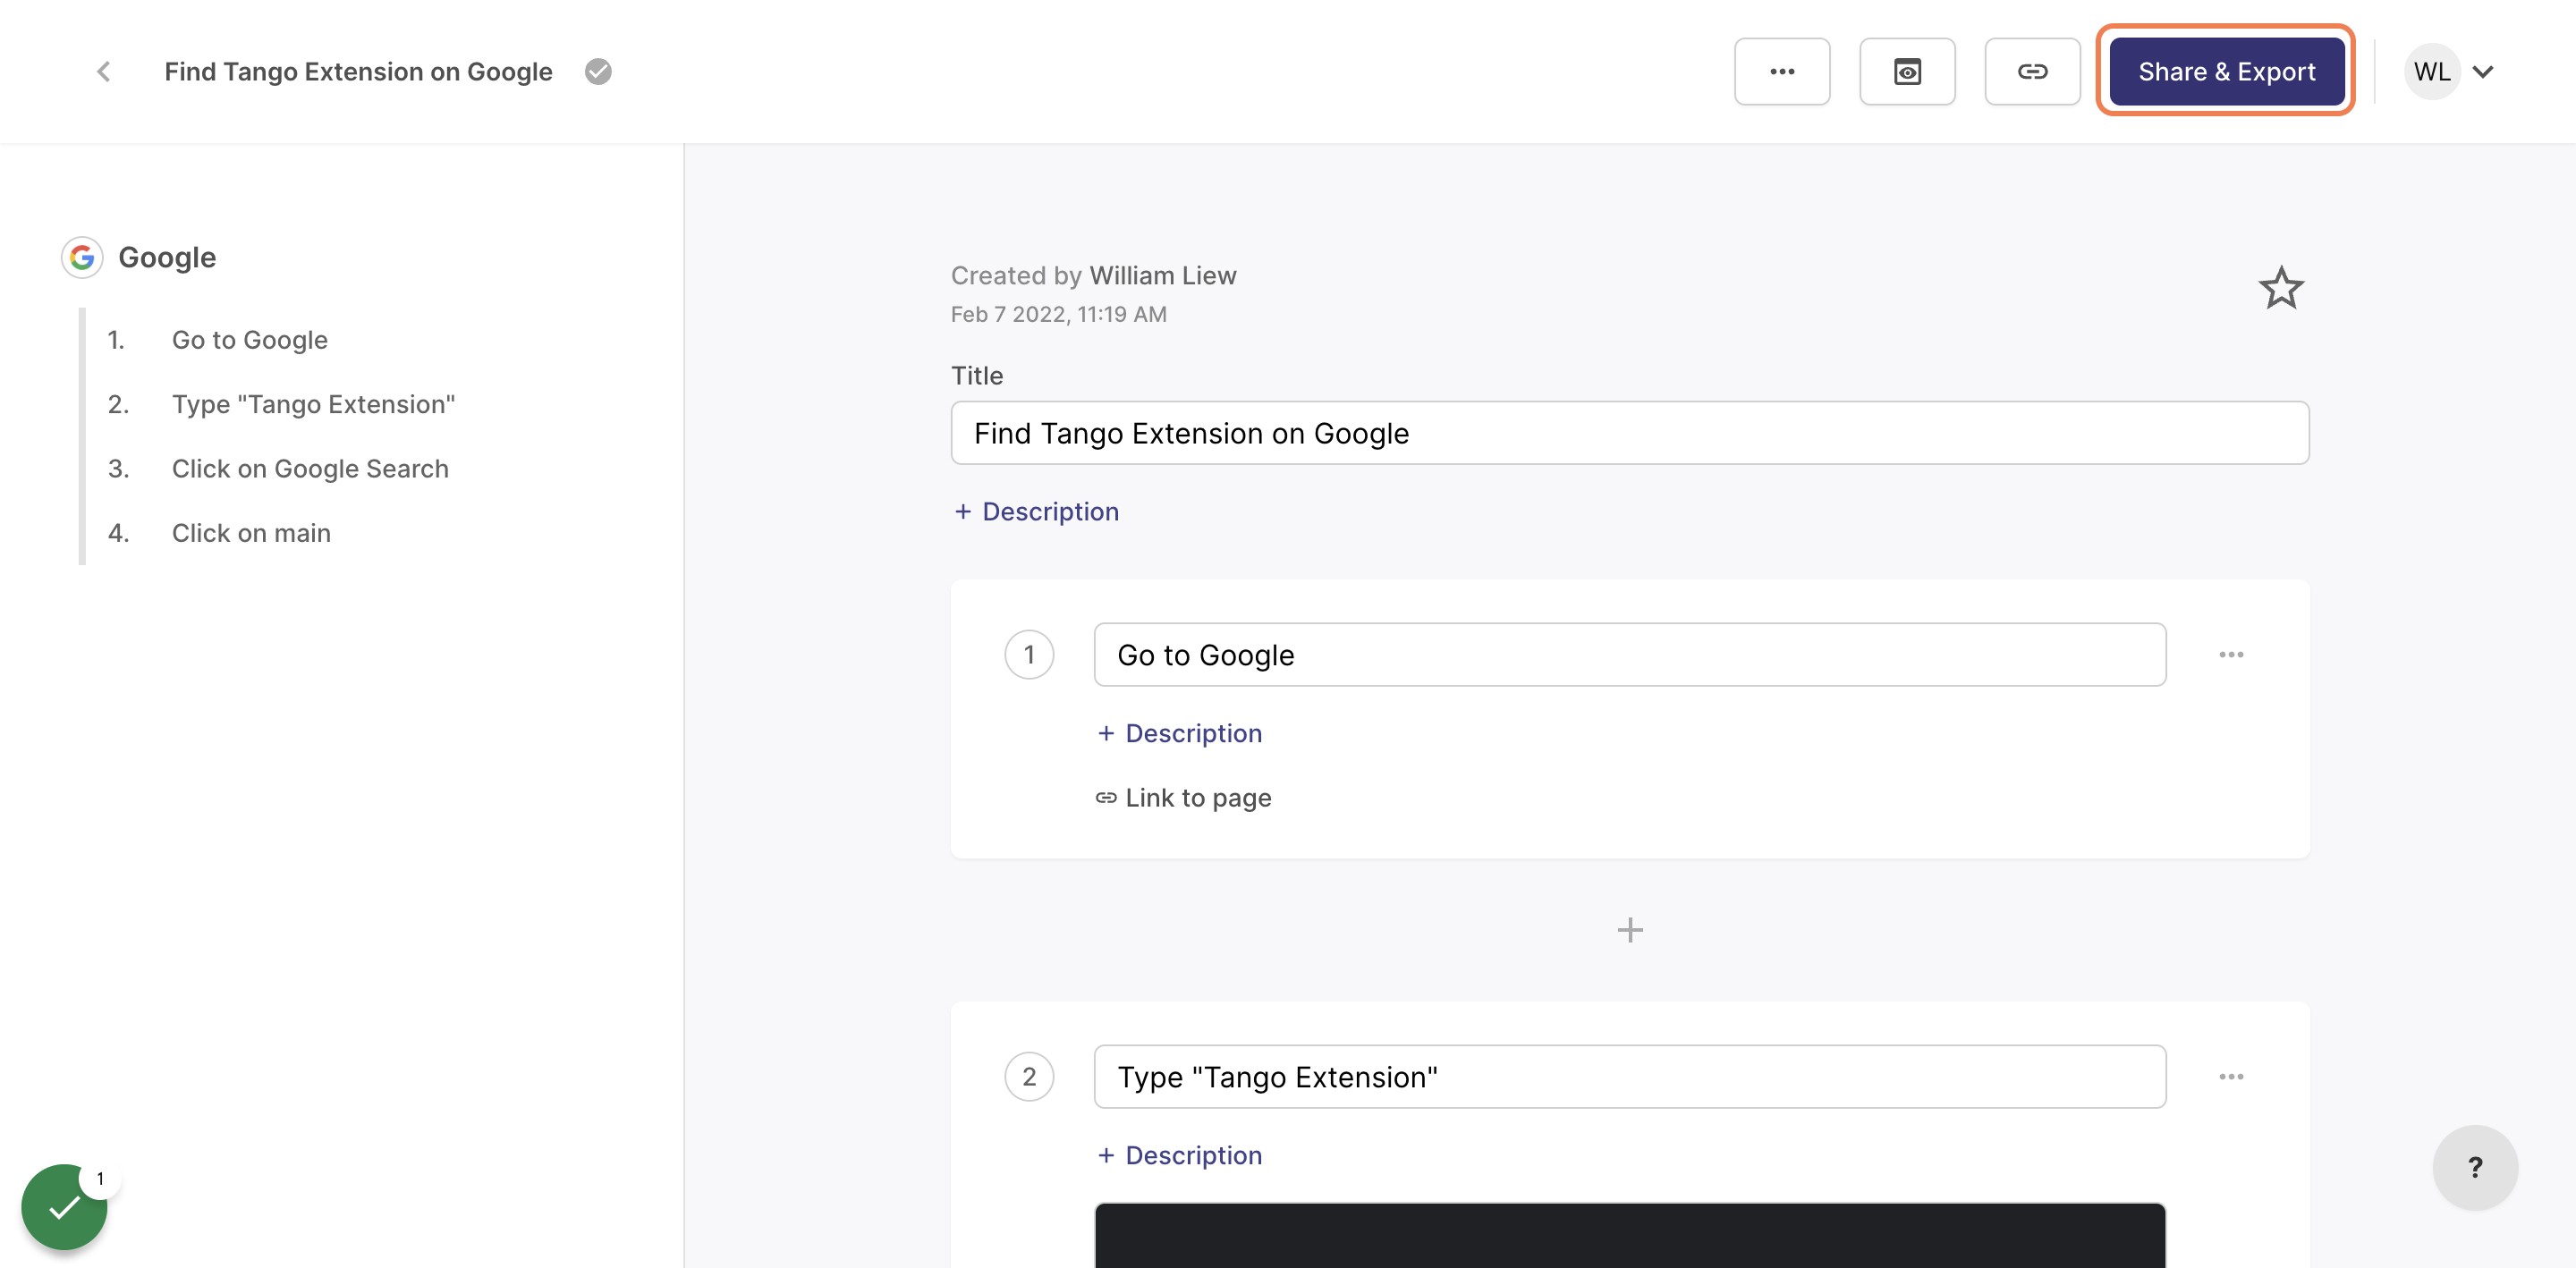Screen dimensions: 2576x1268
Task: Open the WL account avatar
Action: point(2431,71)
